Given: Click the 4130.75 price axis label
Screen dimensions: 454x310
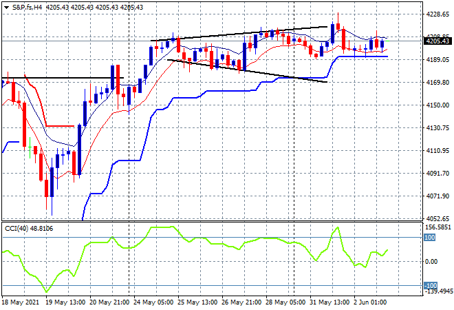Looking at the screenshot, I should [x=437, y=128].
